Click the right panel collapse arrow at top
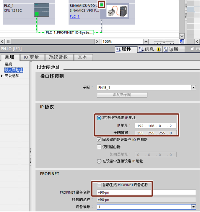 point(186,6)
